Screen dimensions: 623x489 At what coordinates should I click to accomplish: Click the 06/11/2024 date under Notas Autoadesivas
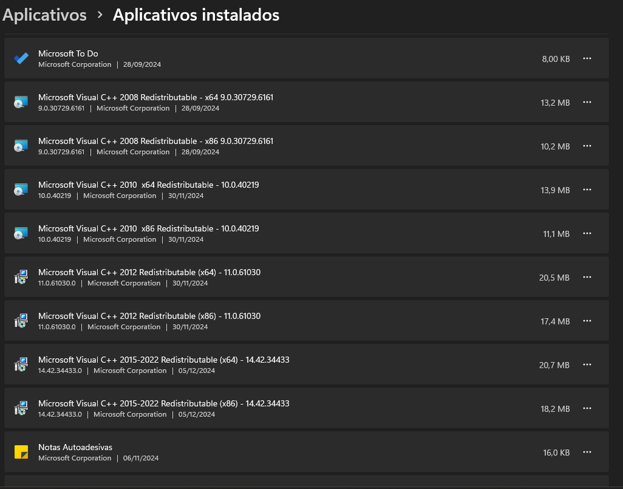tap(141, 458)
